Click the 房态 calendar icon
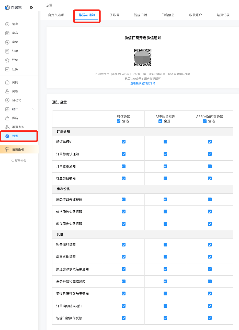 (7, 33)
